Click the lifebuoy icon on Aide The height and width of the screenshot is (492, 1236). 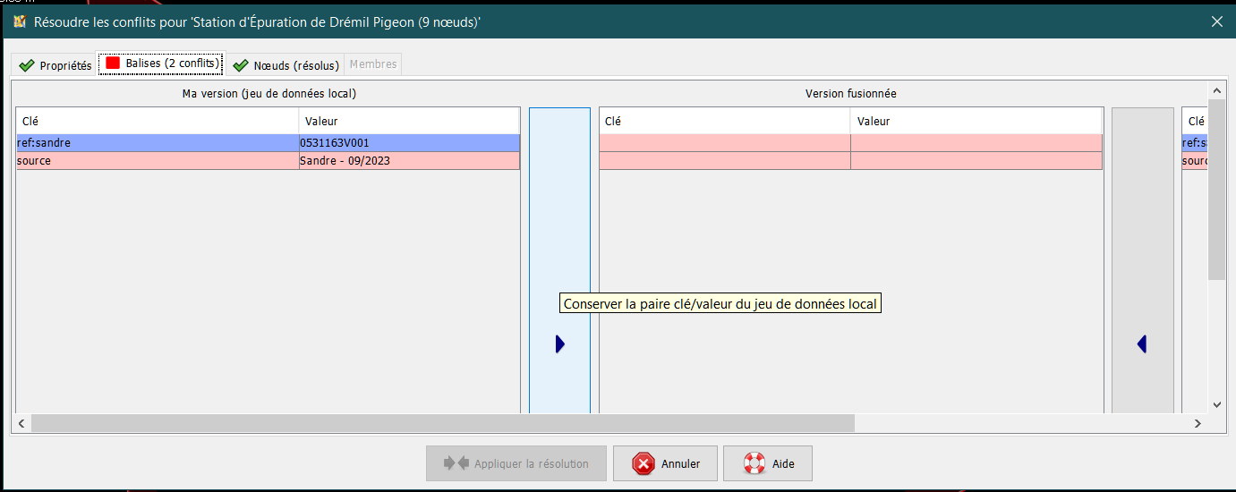754,463
